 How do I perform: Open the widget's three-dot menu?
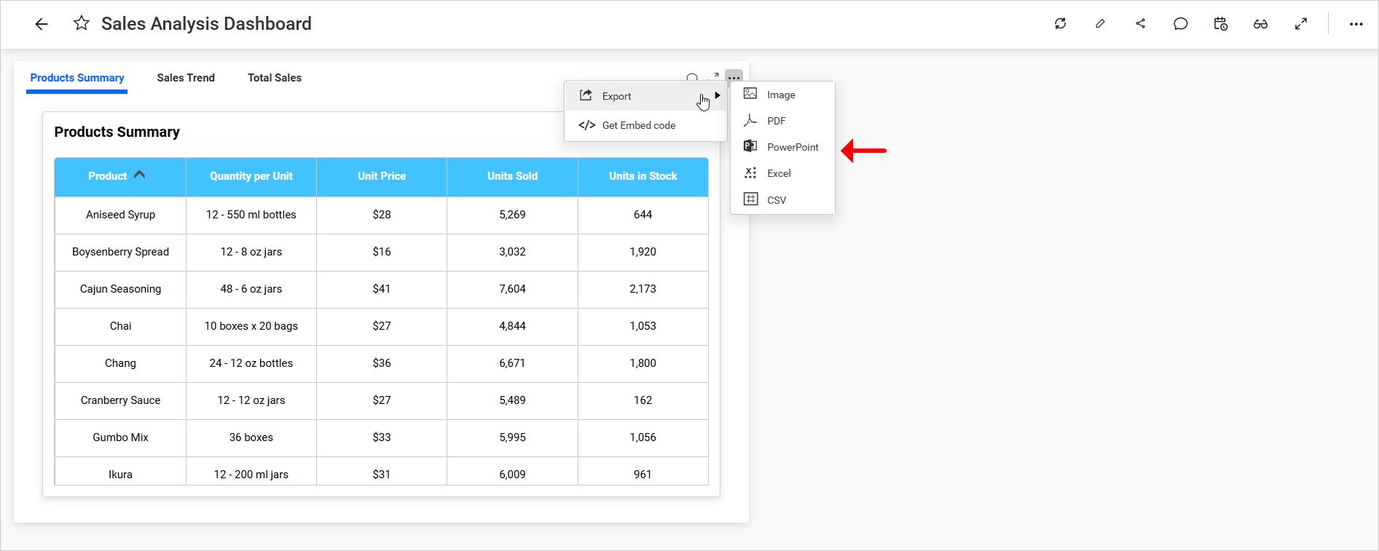(734, 77)
